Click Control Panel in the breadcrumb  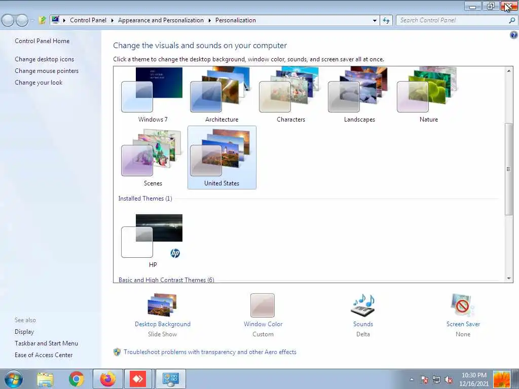[88, 20]
